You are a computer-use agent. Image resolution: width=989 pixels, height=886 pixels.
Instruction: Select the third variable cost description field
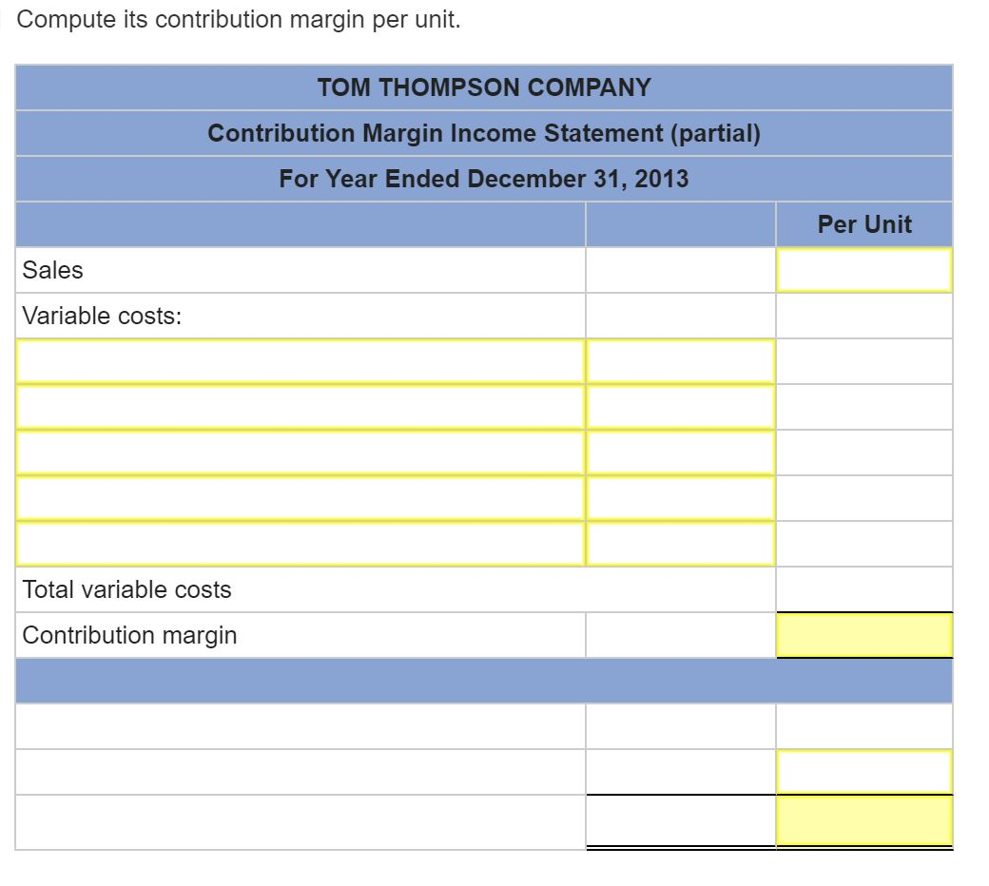300,453
